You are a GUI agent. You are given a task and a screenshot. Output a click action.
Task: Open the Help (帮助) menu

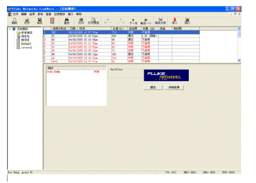point(79,14)
